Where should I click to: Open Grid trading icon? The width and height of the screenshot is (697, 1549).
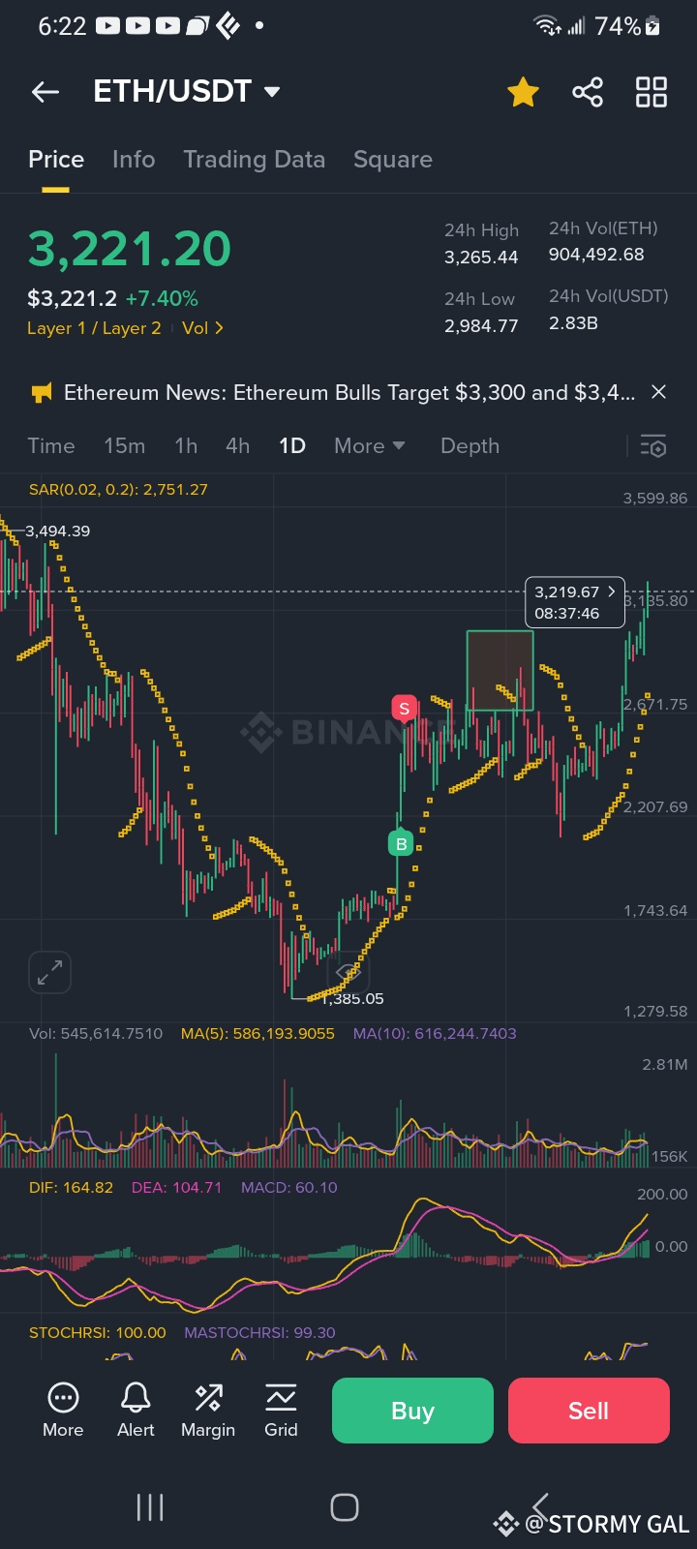tap(281, 1411)
